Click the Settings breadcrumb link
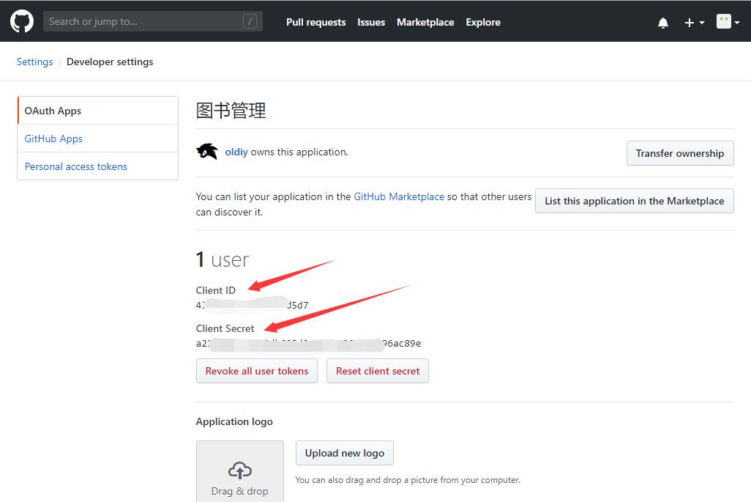 [34, 62]
